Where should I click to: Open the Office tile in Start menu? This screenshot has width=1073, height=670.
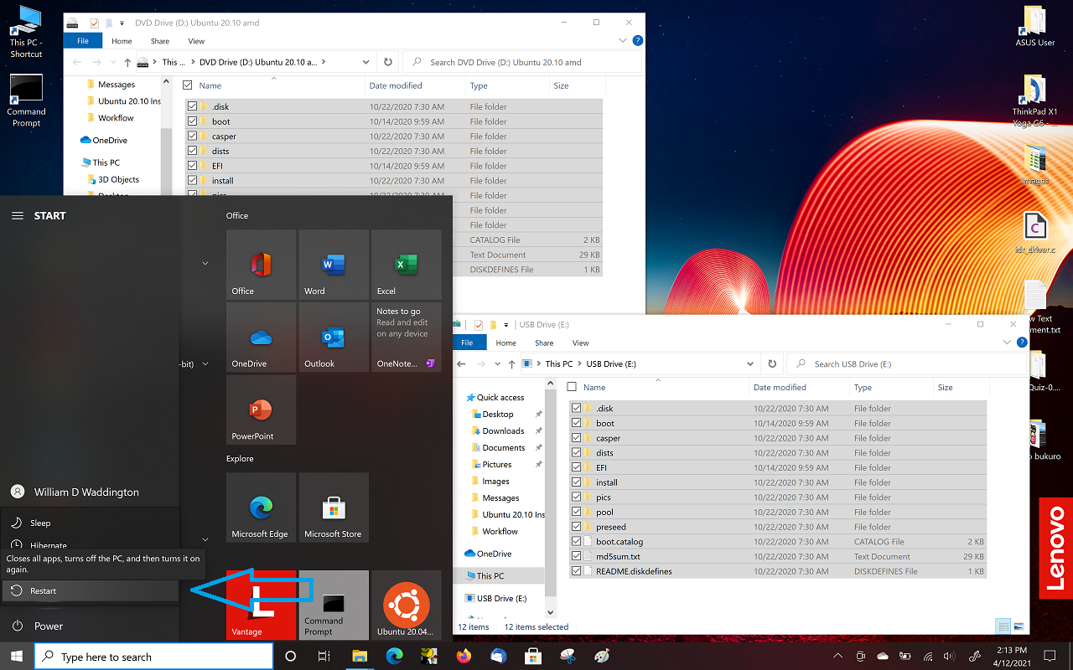pos(261,265)
